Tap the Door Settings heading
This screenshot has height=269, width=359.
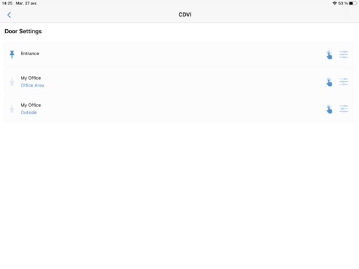coord(23,31)
